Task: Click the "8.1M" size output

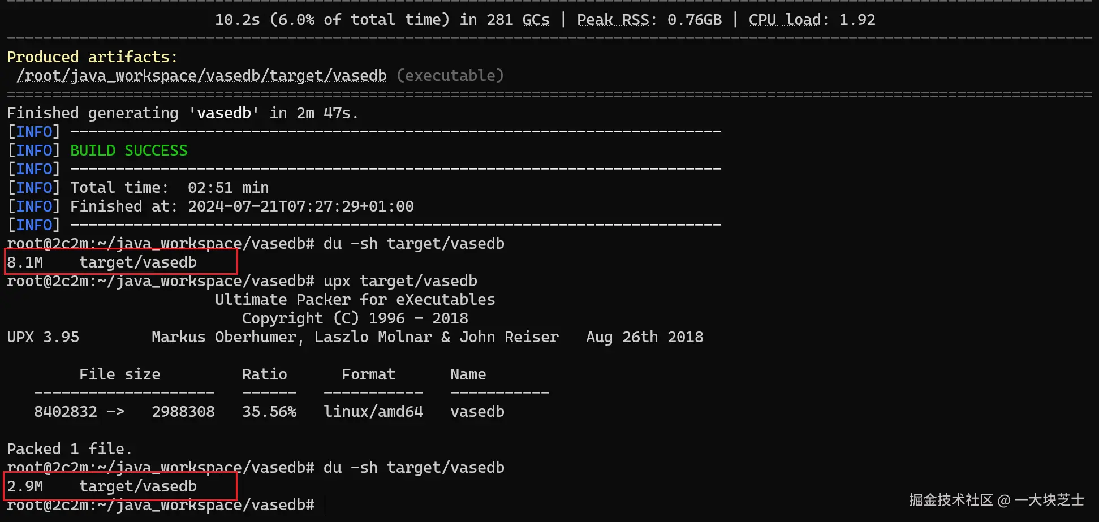Action: (25, 262)
